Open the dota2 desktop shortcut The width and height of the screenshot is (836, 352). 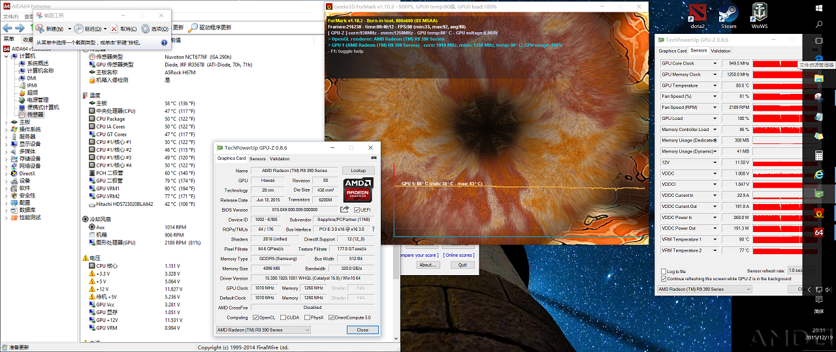tap(698, 16)
